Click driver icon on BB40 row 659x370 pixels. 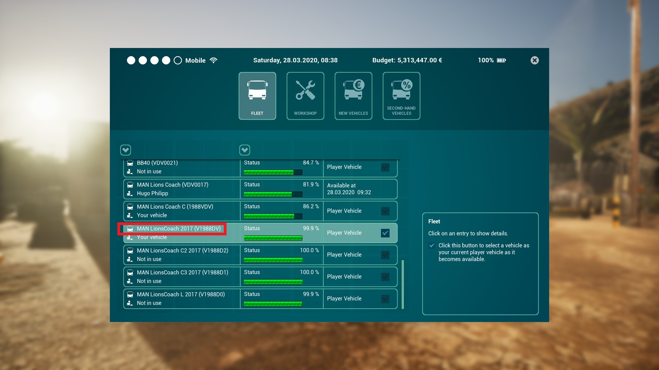point(130,172)
